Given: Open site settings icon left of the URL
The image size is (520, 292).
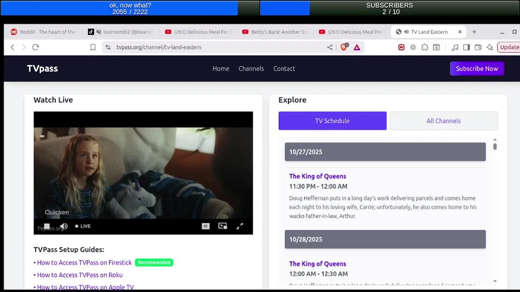Looking at the screenshot, I should (x=108, y=47).
